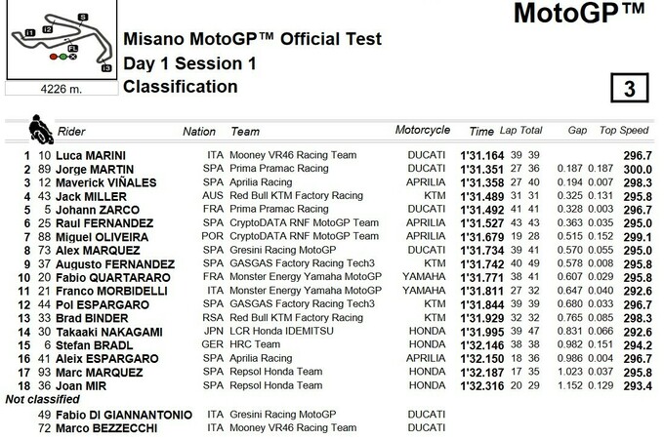
Task: Click the I2 intermediate marker on track map
Action: click(x=48, y=30)
